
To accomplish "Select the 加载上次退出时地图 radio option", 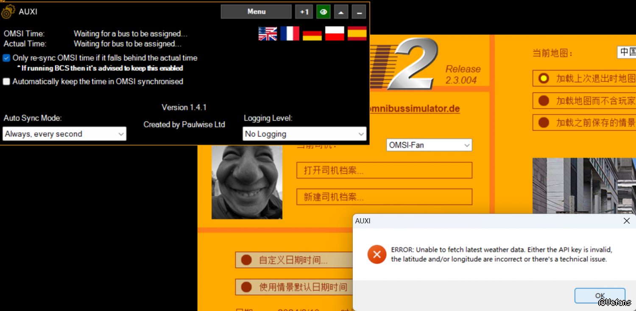I will tap(544, 78).
